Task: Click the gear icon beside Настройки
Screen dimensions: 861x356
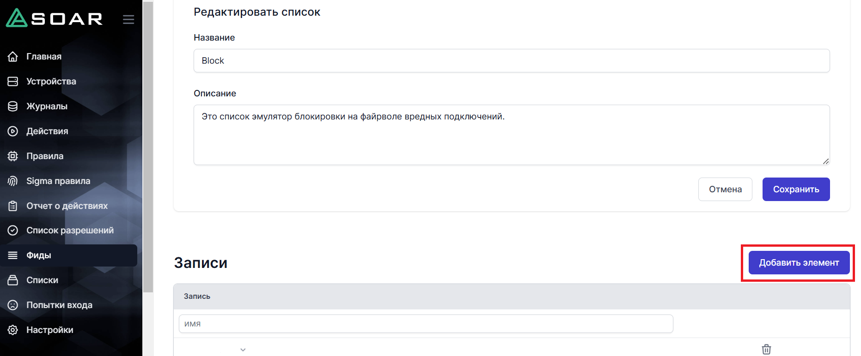Action: pyautogui.click(x=13, y=330)
